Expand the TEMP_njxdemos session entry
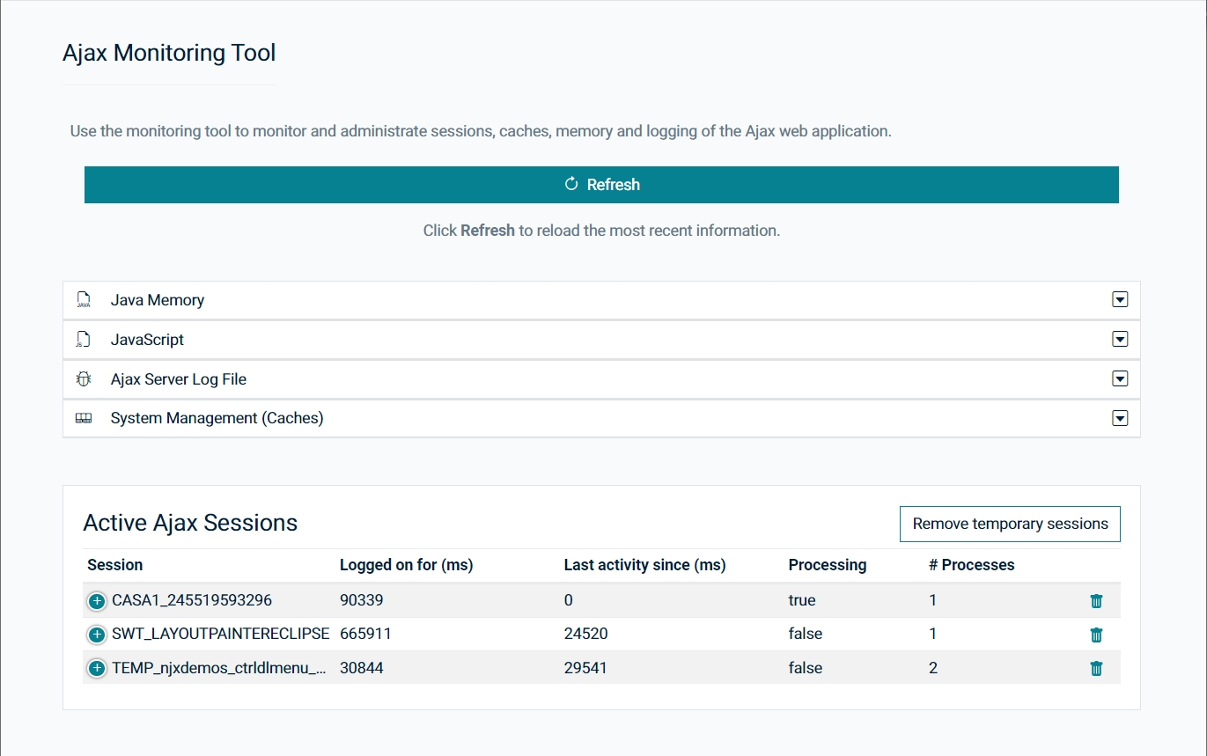 click(x=97, y=668)
